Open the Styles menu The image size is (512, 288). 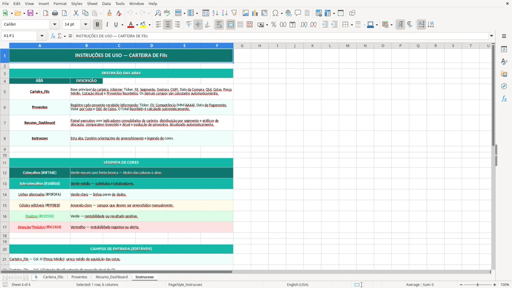(x=77, y=3)
